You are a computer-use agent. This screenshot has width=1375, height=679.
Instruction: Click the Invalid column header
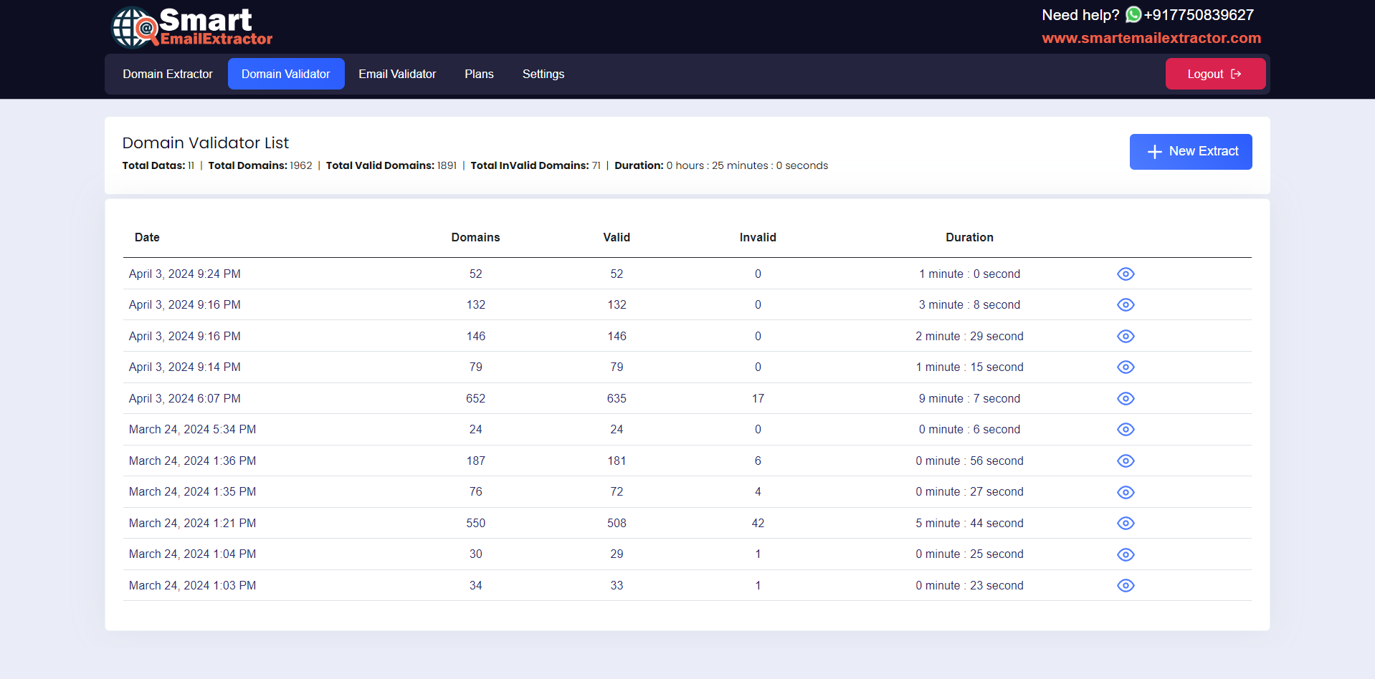pyautogui.click(x=758, y=237)
